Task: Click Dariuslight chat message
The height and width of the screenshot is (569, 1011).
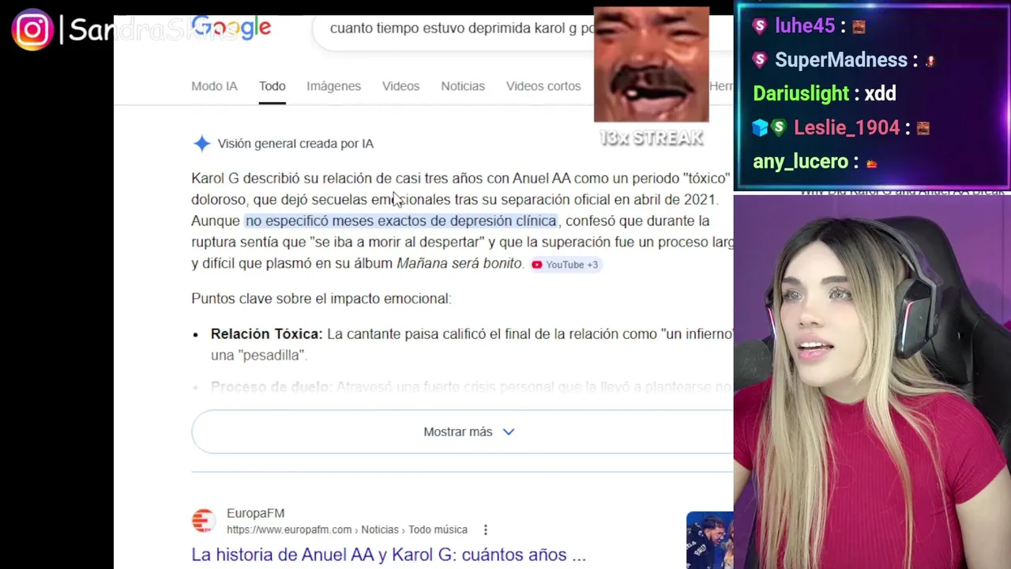Action: point(825,93)
